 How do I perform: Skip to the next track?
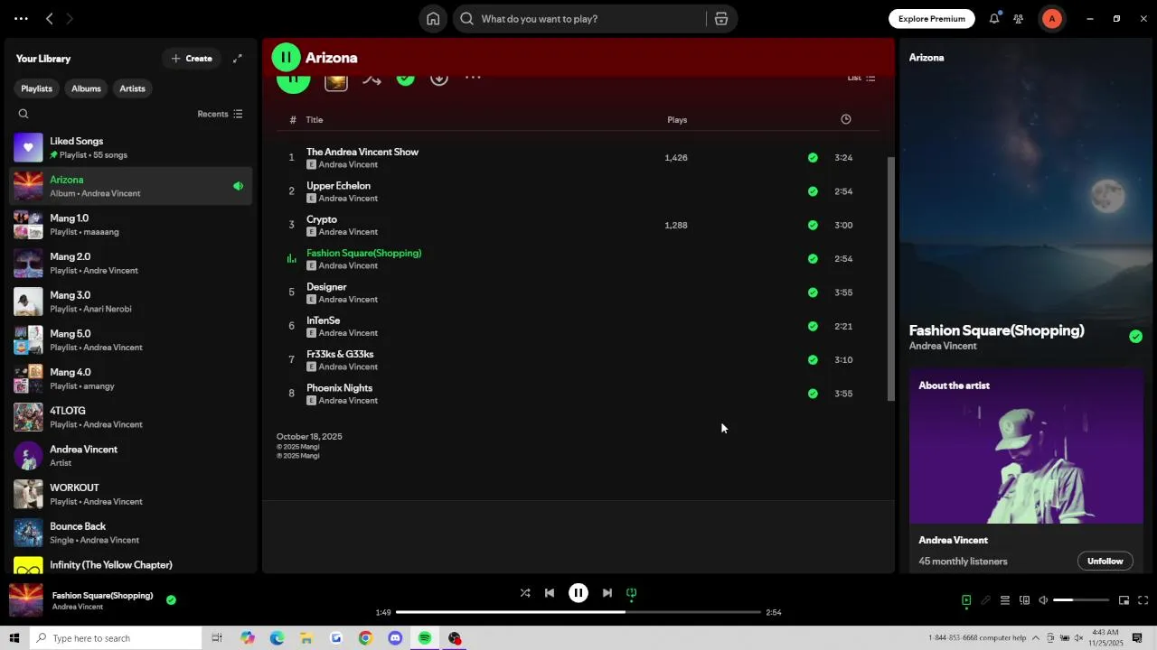pos(607,593)
